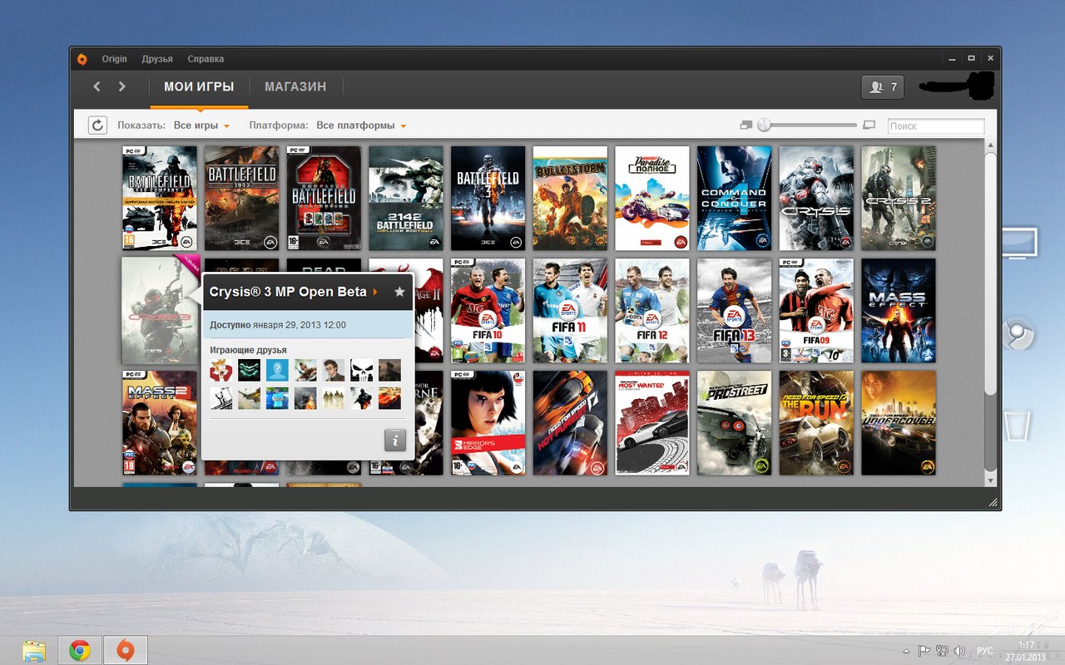Select the FIFA 13 cover
This screenshot has height=665, width=1065.
tap(735, 310)
